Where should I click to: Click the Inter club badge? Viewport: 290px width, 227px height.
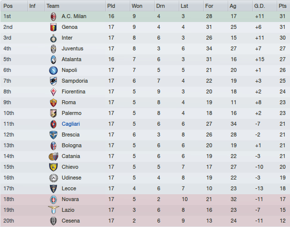(53, 38)
